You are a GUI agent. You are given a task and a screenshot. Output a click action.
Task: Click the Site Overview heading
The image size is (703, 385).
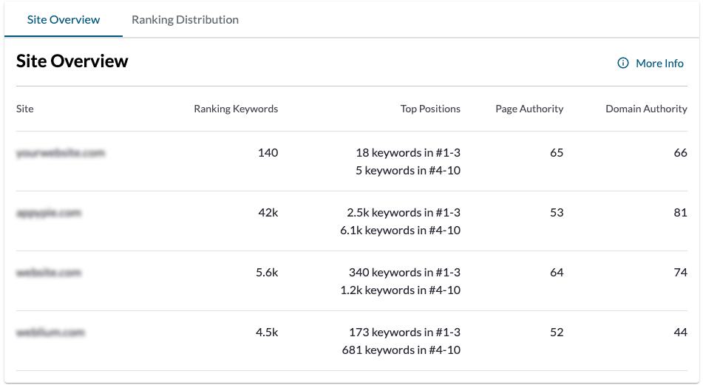tap(72, 61)
